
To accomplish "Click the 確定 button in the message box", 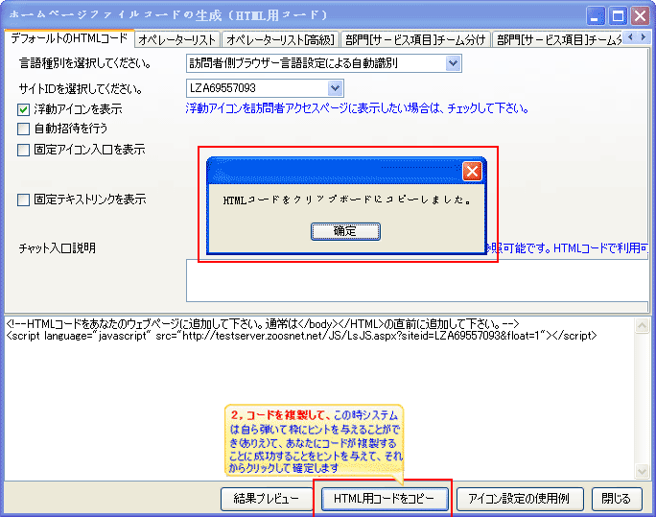I will coord(345,231).
